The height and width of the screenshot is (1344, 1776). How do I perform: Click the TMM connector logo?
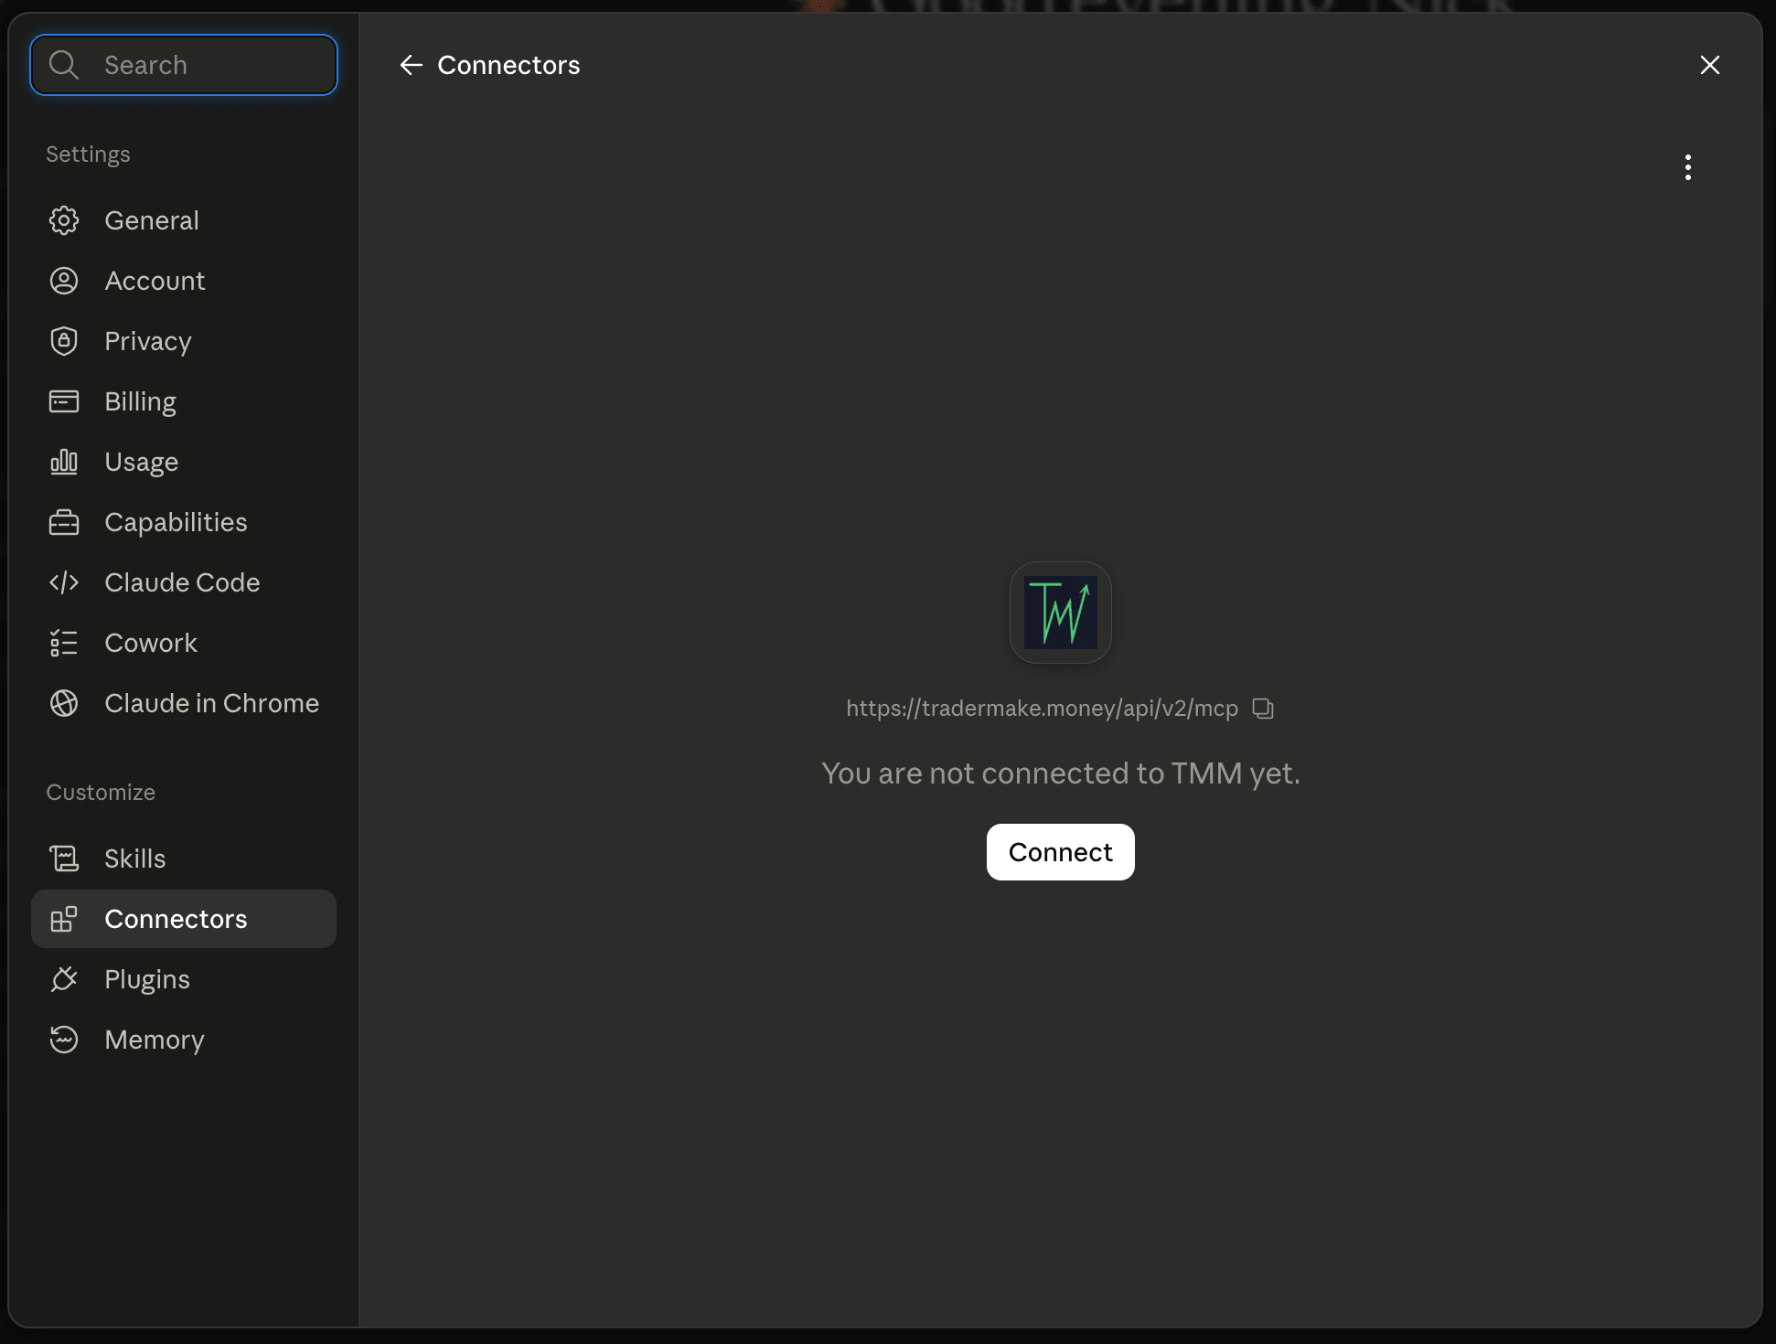1061,613
